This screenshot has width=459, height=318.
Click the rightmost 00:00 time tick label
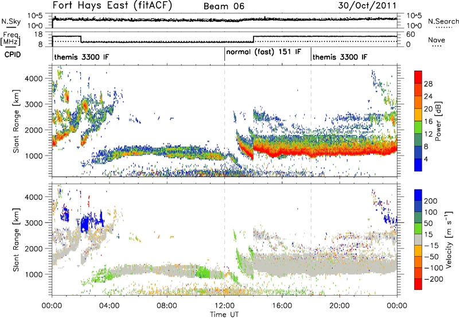(396, 306)
